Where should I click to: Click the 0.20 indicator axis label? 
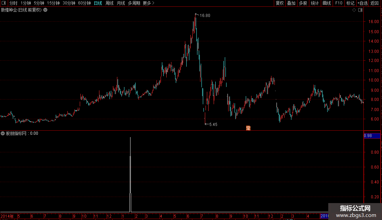[375, 197]
